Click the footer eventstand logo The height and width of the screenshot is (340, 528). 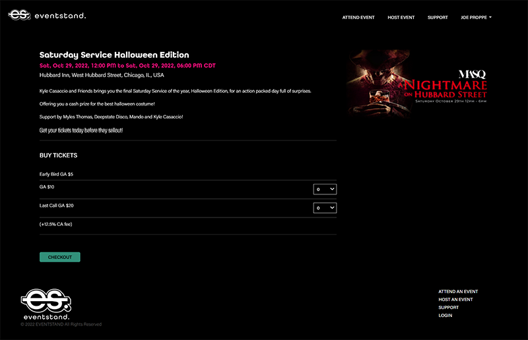click(x=46, y=304)
